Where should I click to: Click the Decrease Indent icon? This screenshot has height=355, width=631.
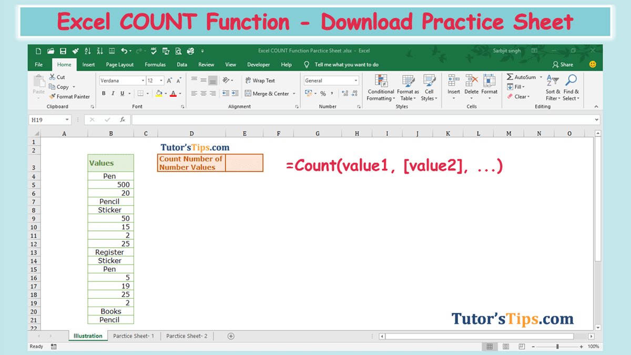click(x=226, y=94)
